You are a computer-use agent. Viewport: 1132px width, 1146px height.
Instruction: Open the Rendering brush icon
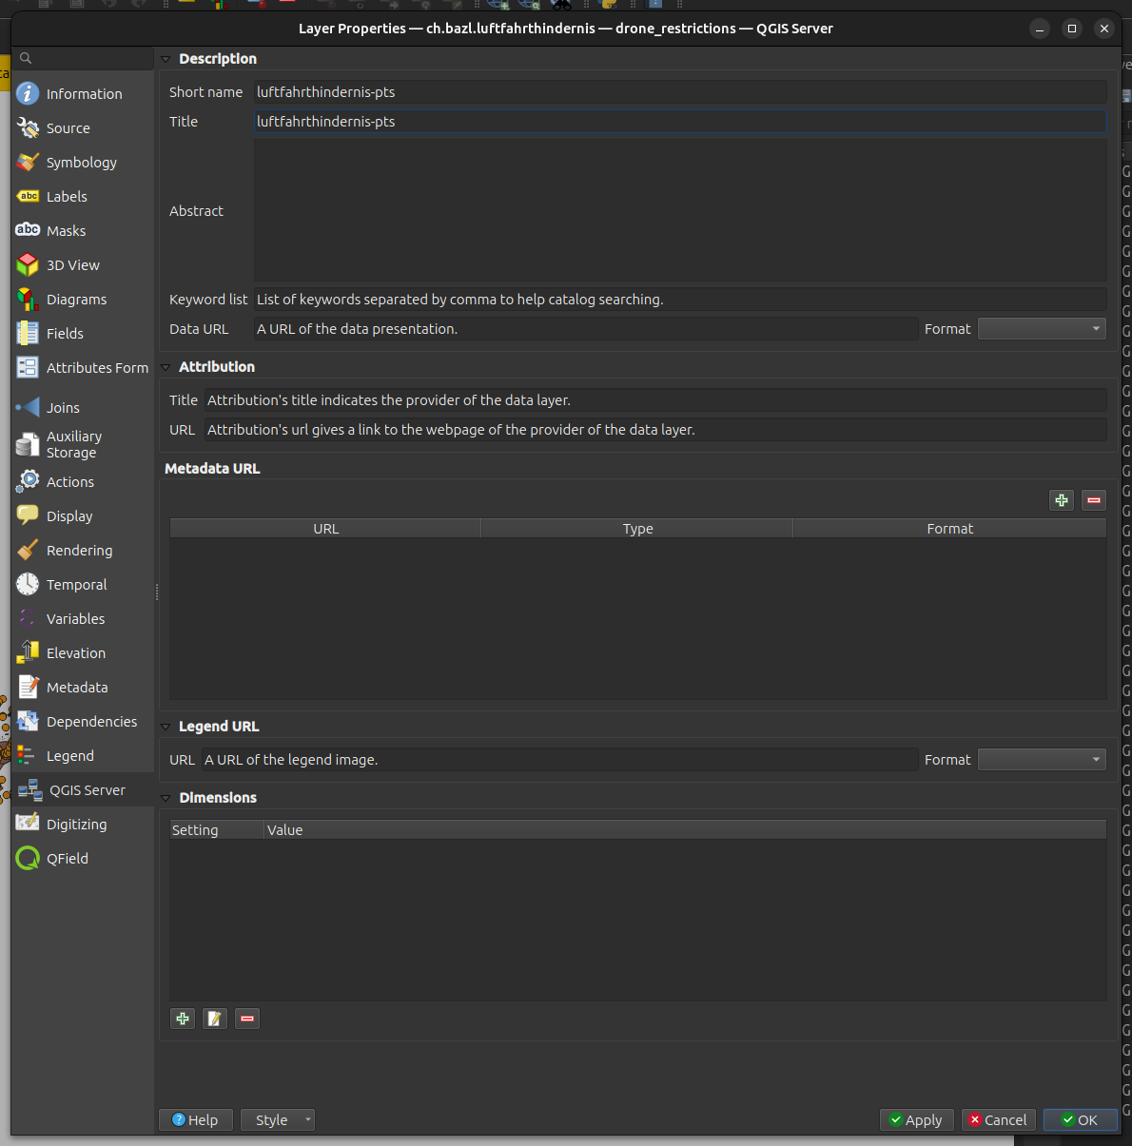click(28, 550)
